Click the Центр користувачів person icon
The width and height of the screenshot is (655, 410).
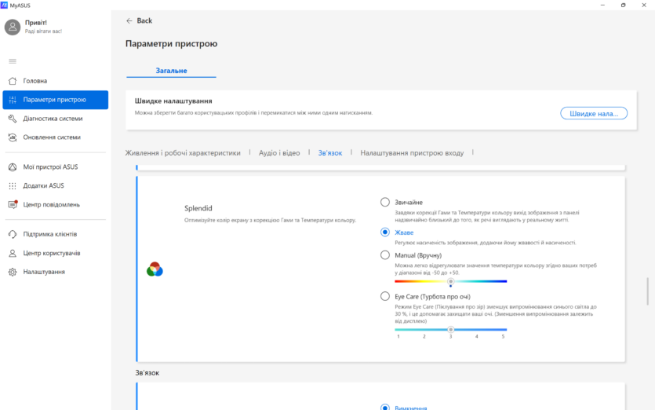pyautogui.click(x=13, y=253)
